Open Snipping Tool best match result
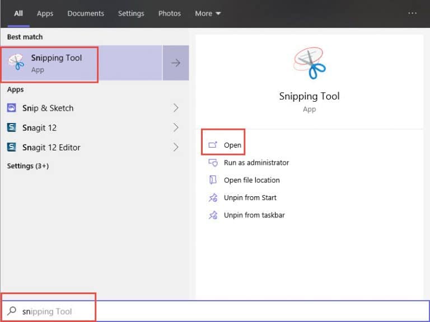The width and height of the screenshot is (430, 322). 81,63
